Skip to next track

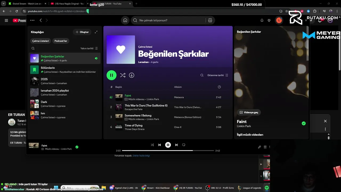pyautogui.click(x=176, y=145)
